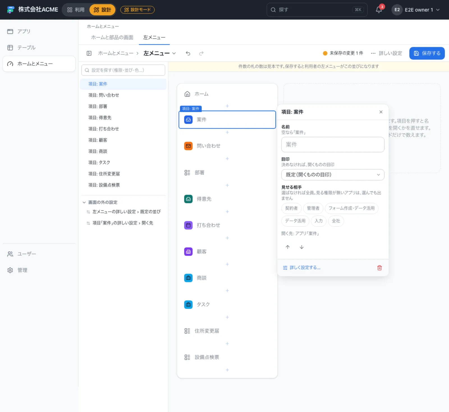
Task: Add item below 部署 with plus
Action: [227, 185]
